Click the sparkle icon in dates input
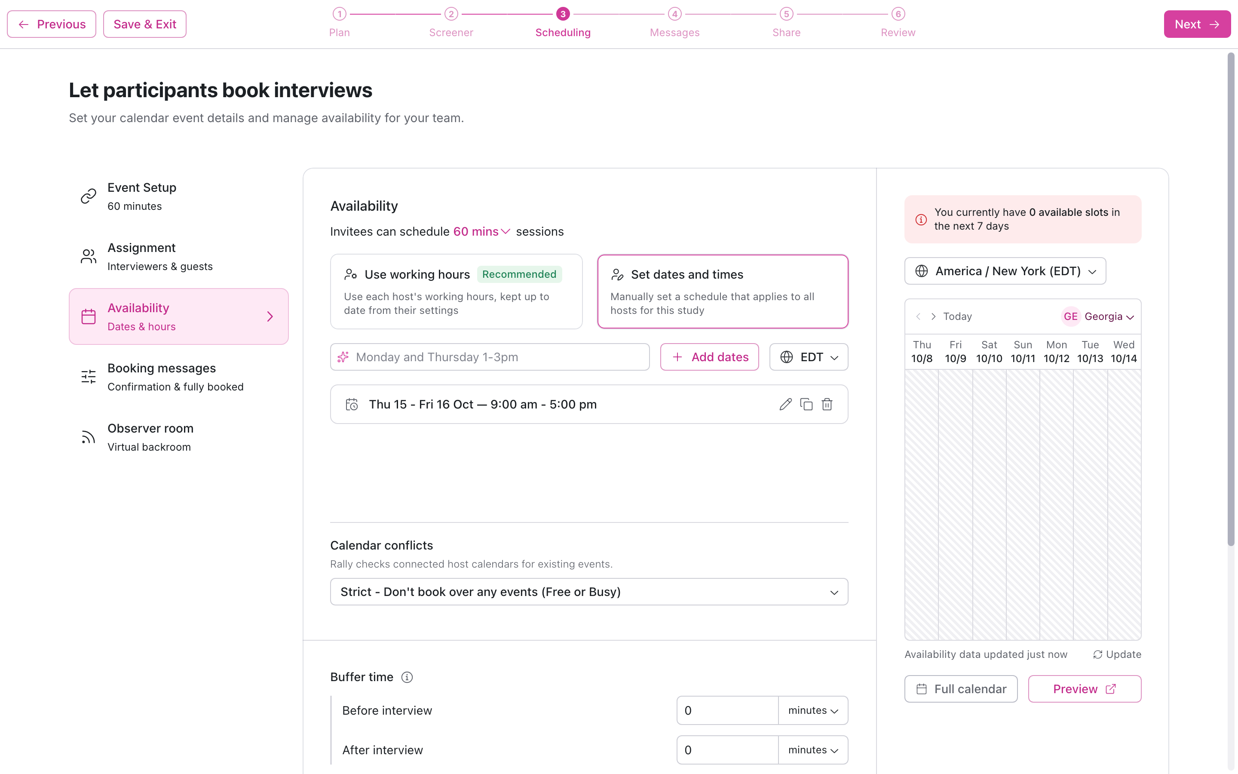1238x774 pixels. tap(343, 357)
